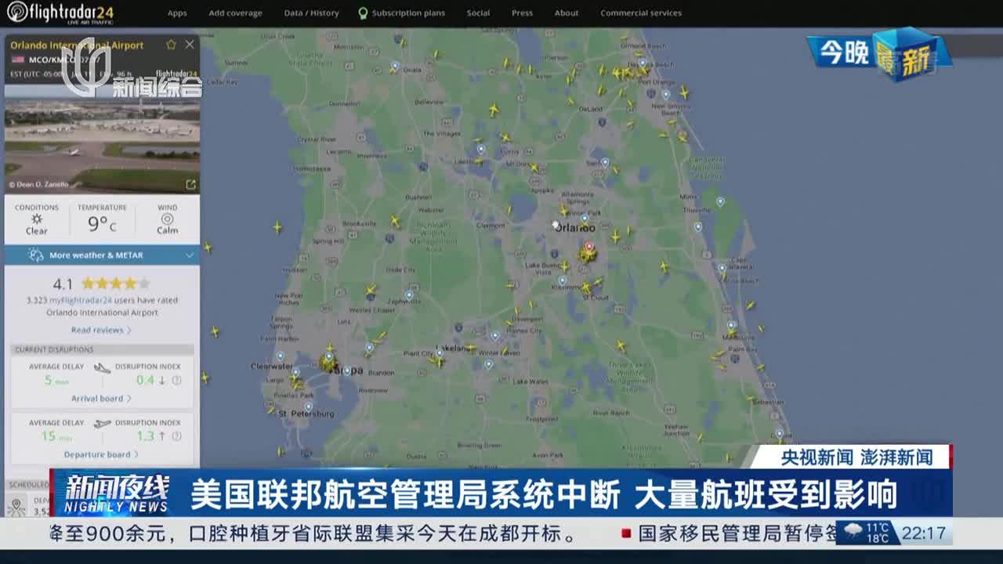Open the Read reviews link
This screenshot has height=564, width=1003.
click(x=101, y=330)
